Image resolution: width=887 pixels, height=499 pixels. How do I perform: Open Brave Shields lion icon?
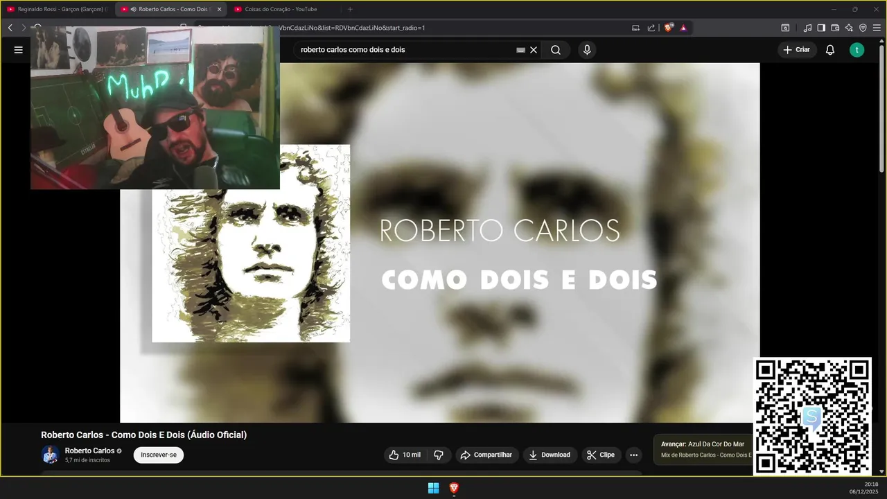point(669,28)
